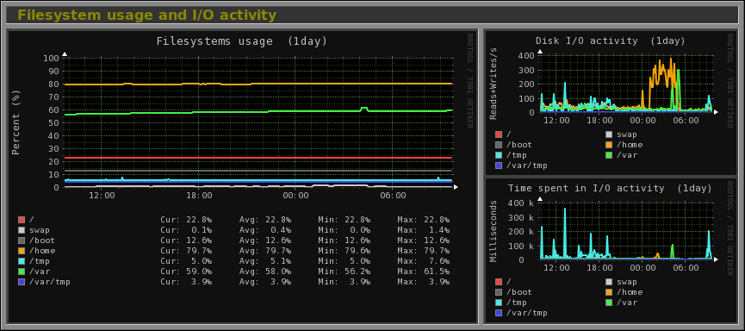Screen dimensions: 745x331
Task: Click the orange /home swatch in Disk I/O legend
Action: click(x=609, y=145)
